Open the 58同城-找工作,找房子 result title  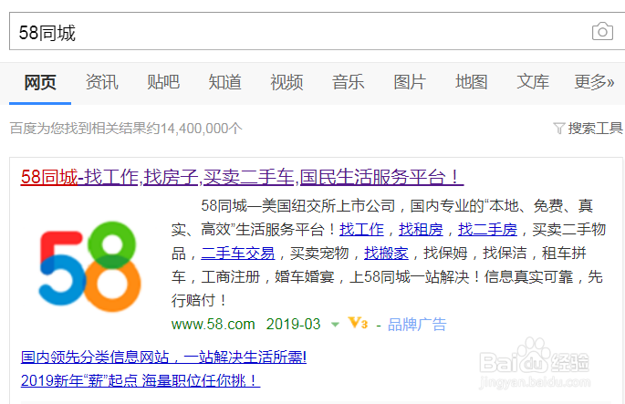tap(242, 177)
